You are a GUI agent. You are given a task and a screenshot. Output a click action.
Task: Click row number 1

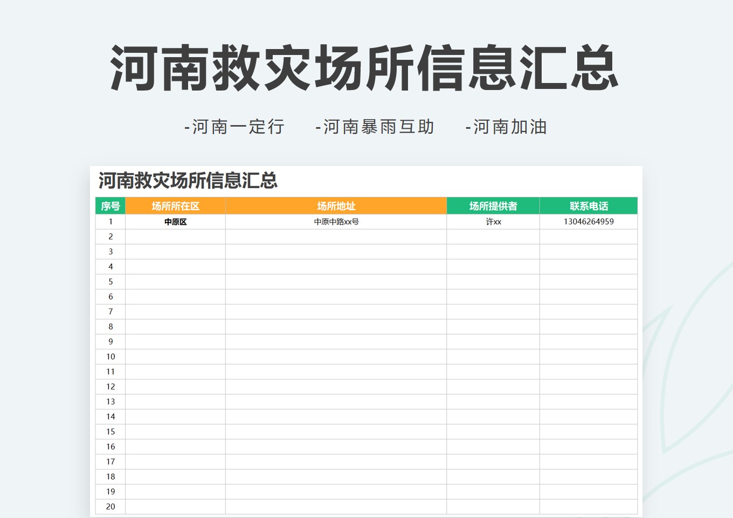(x=110, y=221)
